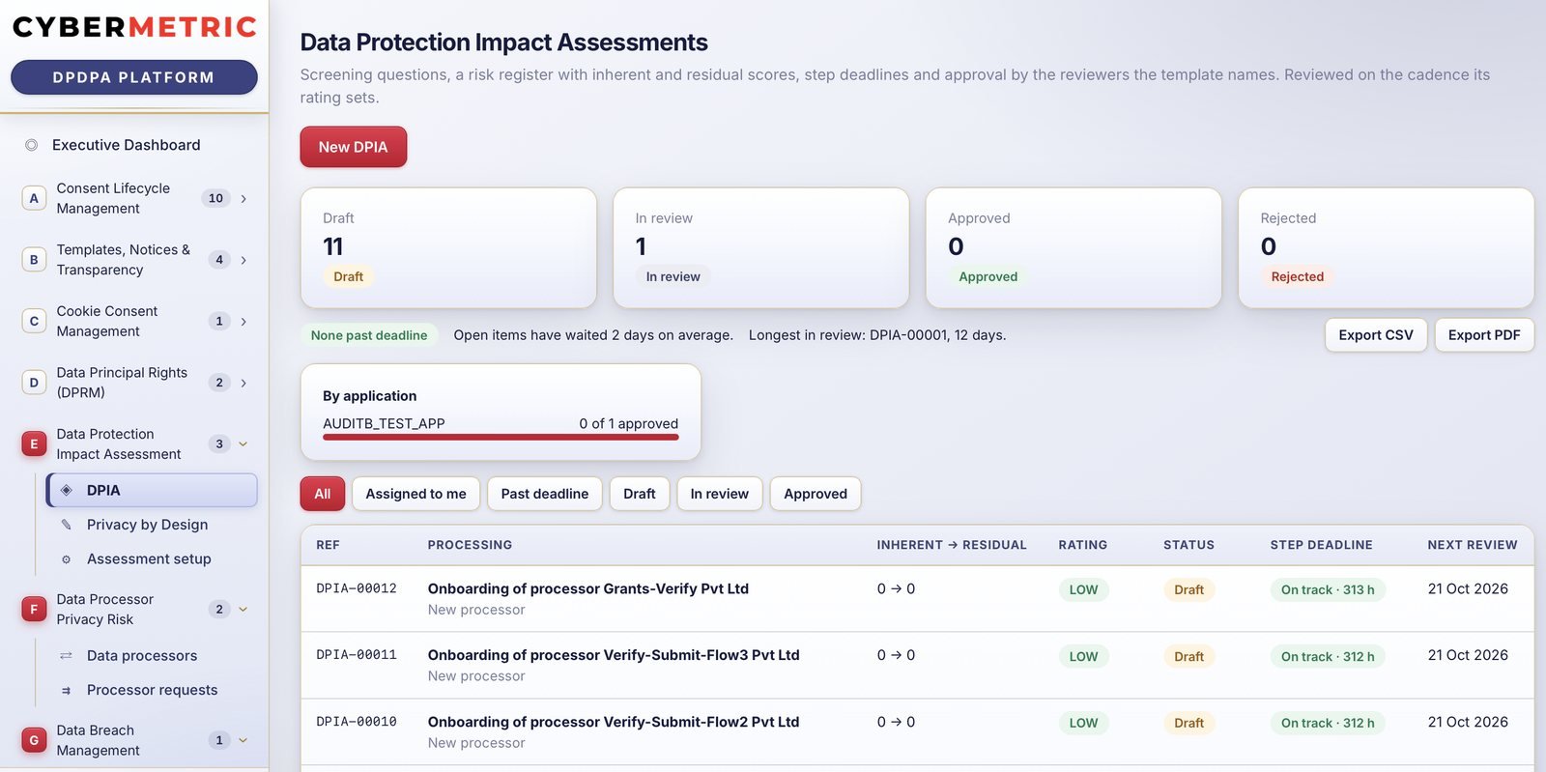Select the Approved filter tab

coord(816,494)
